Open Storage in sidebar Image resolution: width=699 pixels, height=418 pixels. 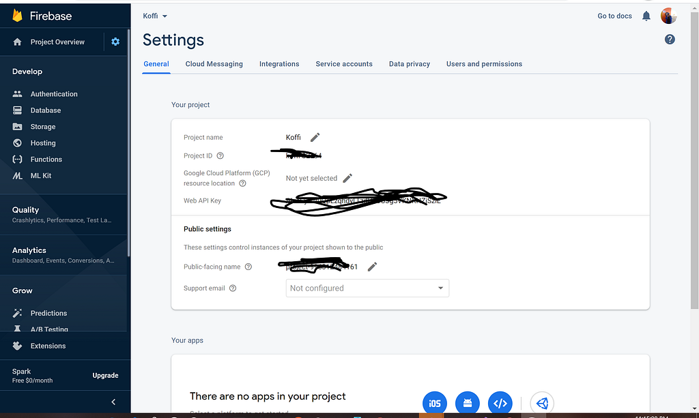43,127
